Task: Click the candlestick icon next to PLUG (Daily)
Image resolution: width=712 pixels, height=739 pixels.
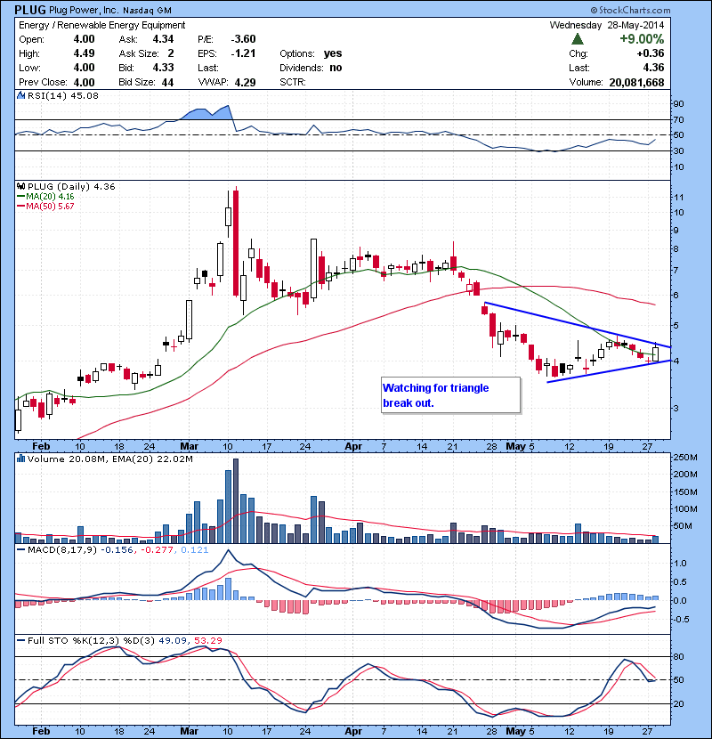Action: [20, 186]
